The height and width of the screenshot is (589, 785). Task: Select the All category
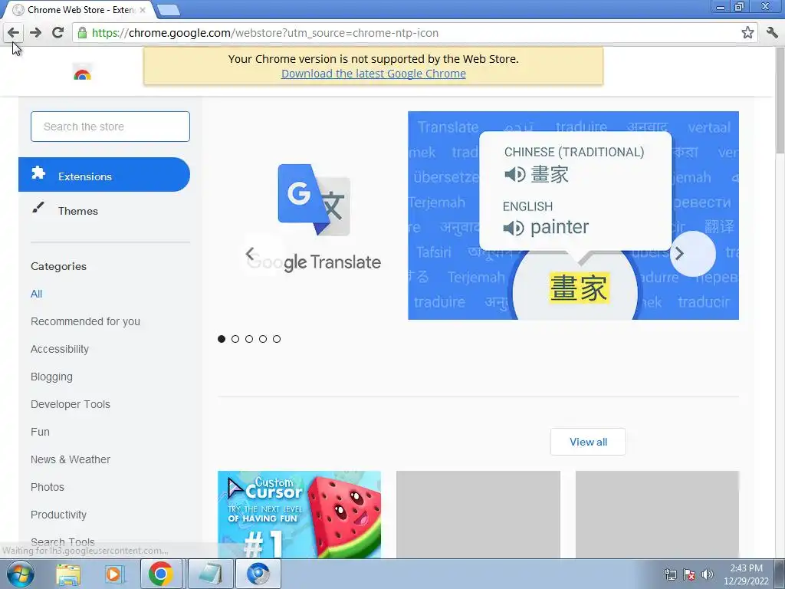[x=37, y=294]
